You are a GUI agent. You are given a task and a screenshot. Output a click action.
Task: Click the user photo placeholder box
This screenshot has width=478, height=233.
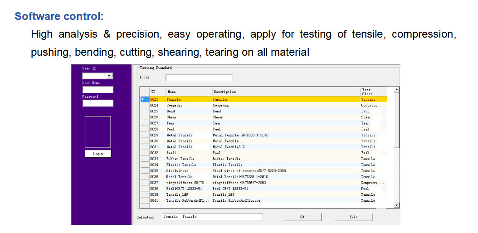[98, 132]
